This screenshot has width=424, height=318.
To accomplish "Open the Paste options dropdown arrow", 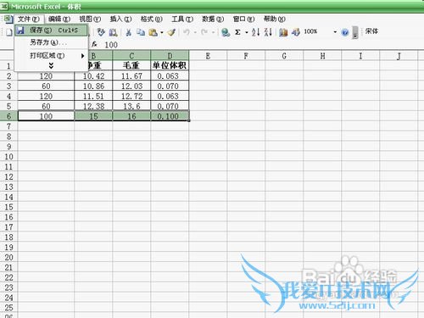I will click(162, 32).
